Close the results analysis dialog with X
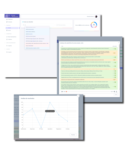The image size is (127, 153). (78, 96)
